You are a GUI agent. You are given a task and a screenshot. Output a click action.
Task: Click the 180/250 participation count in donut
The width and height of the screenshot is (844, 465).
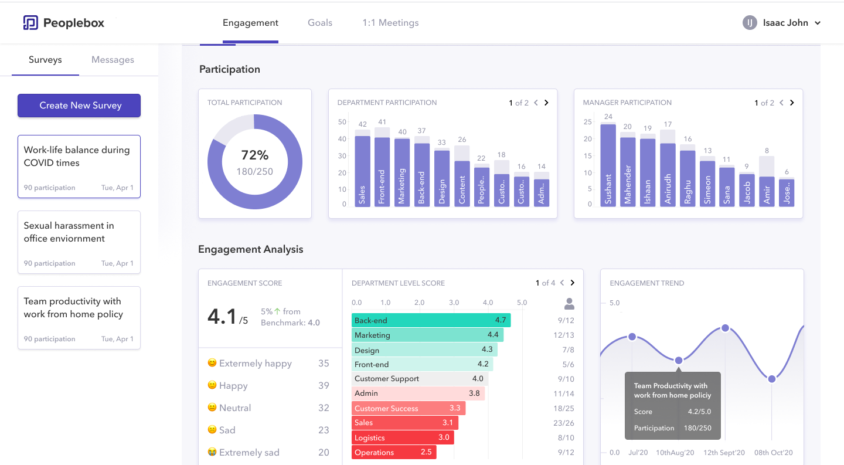pyautogui.click(x=255, y=171)
